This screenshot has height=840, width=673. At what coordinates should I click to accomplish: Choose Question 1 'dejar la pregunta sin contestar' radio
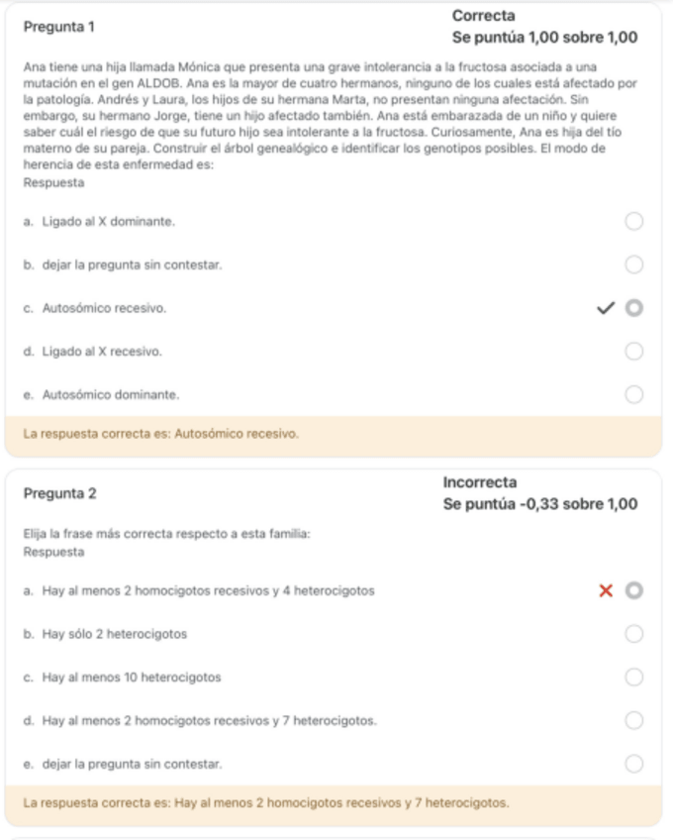tap(634, 264)
